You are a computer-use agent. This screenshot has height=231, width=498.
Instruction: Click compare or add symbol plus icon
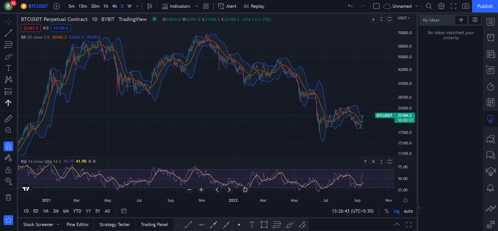(x=56, y=6)
